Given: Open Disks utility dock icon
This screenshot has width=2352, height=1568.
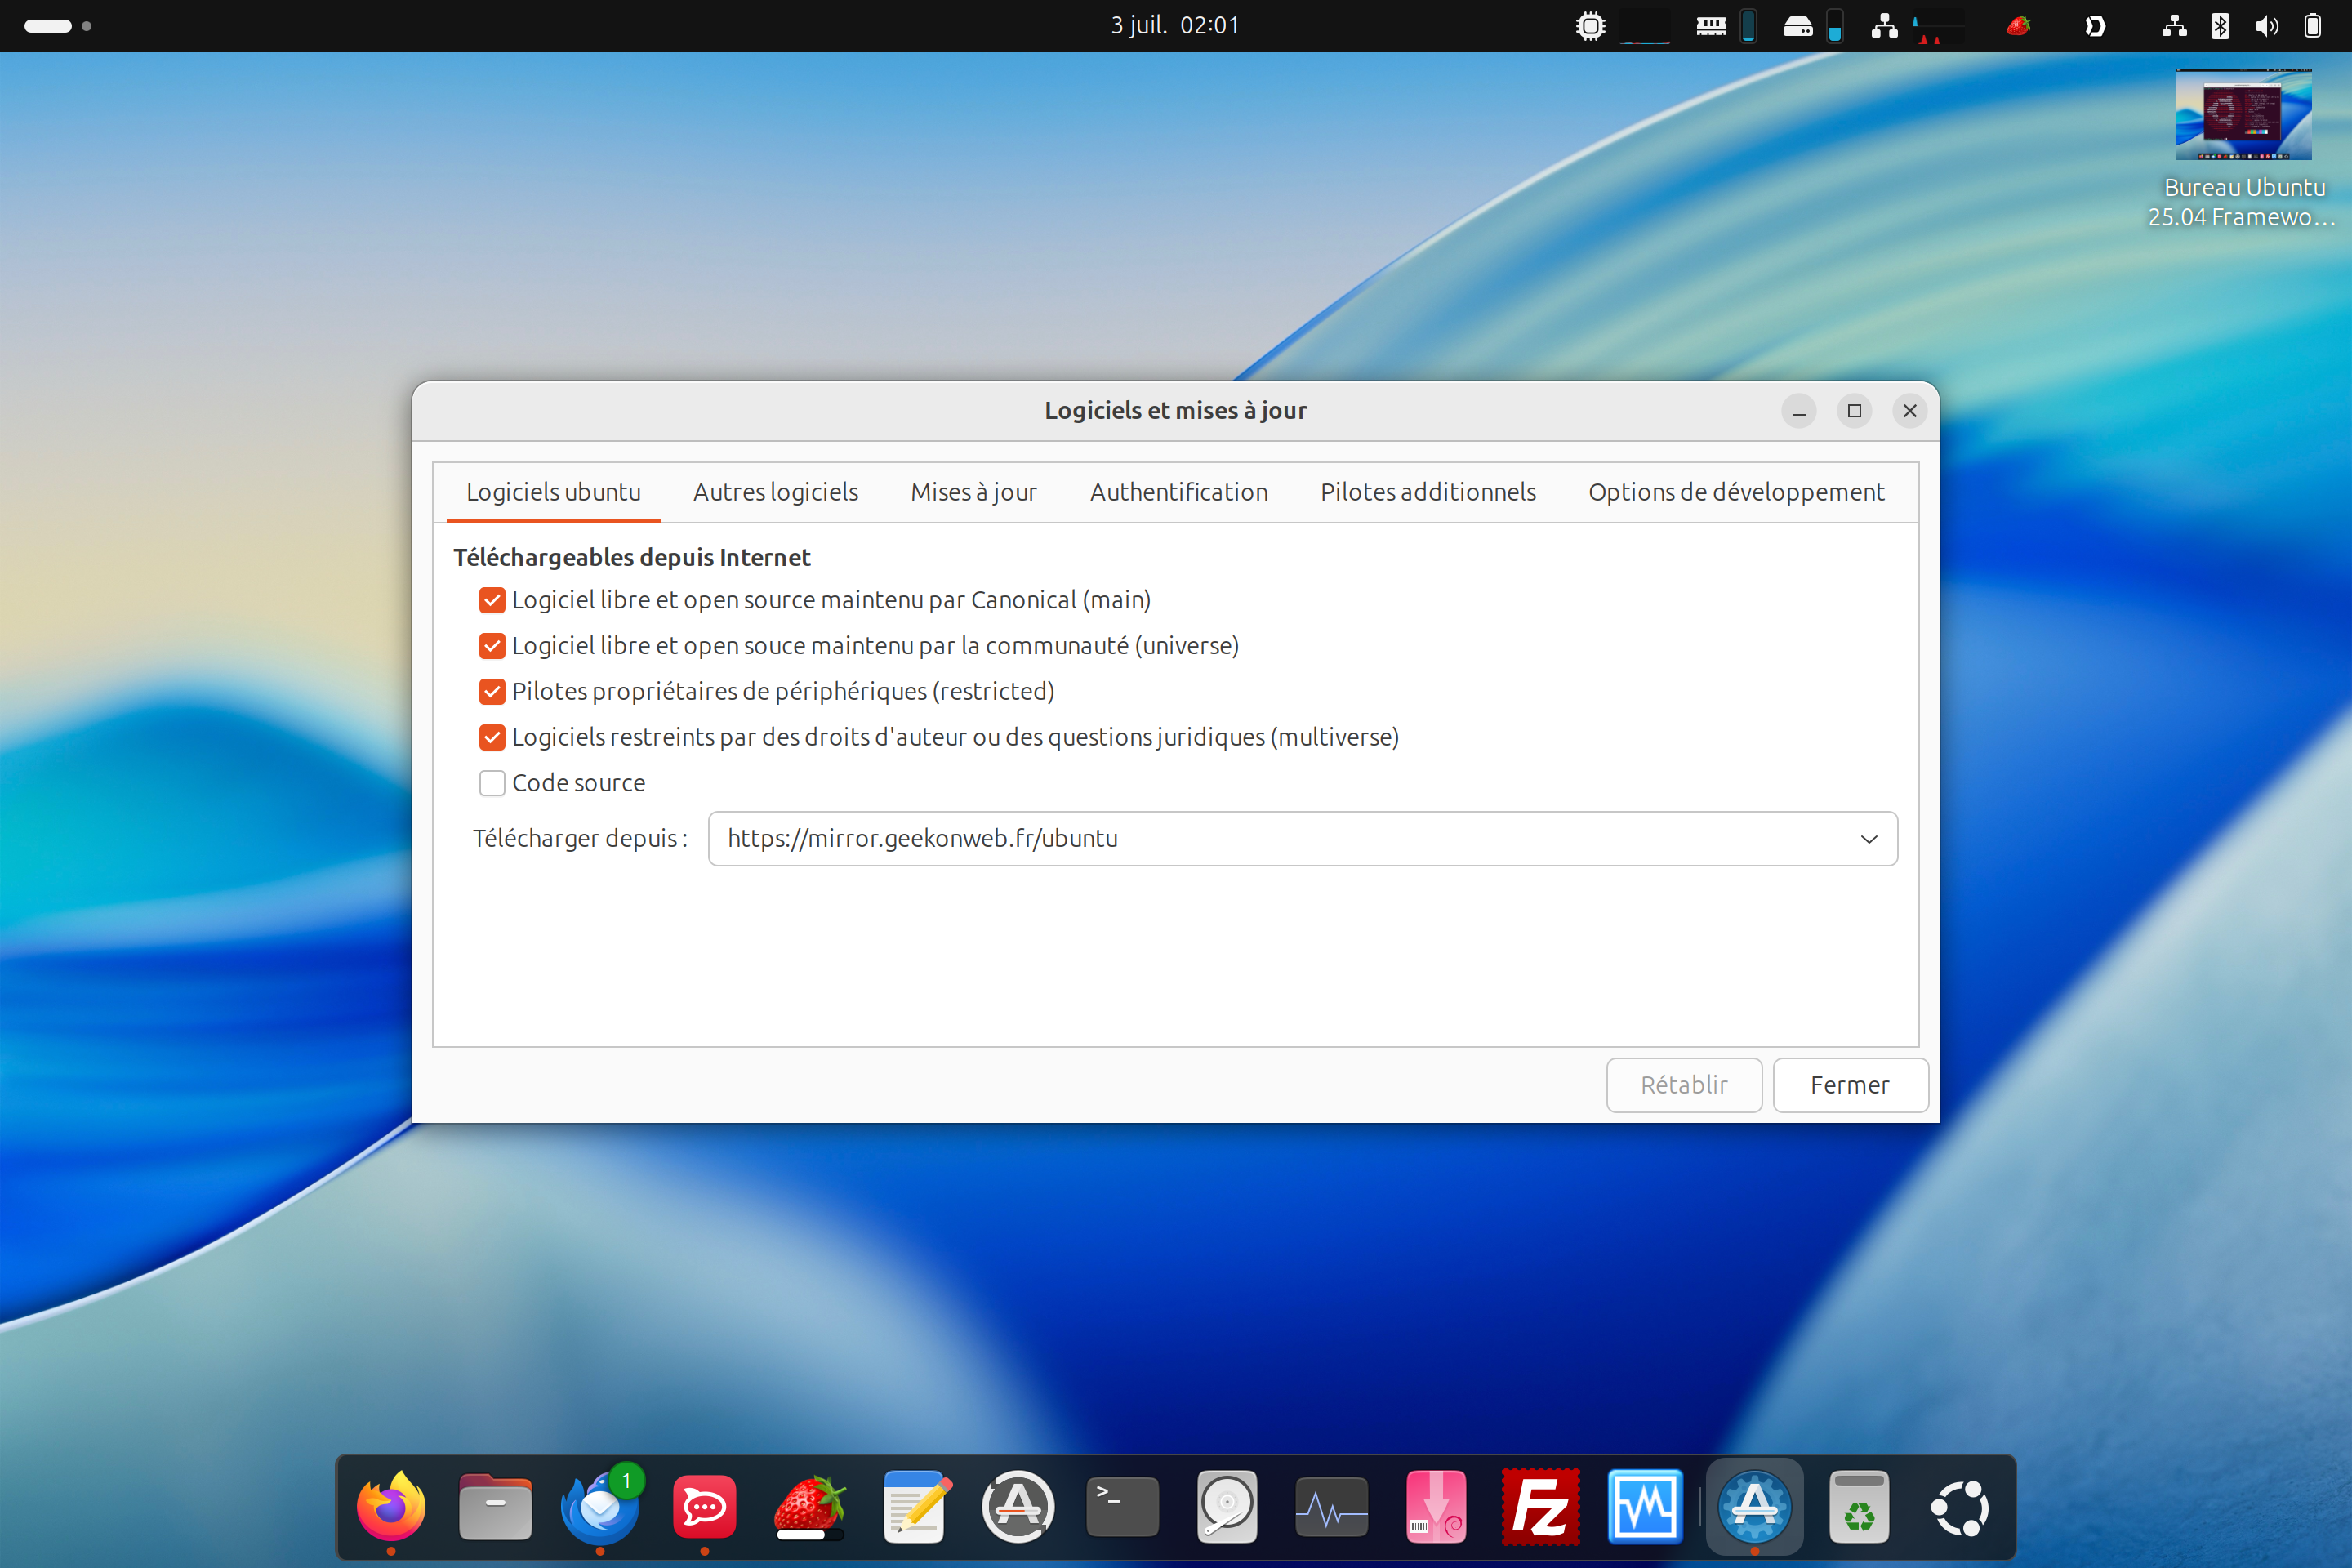Looking at the screenshot, I should point(1227,1506).
